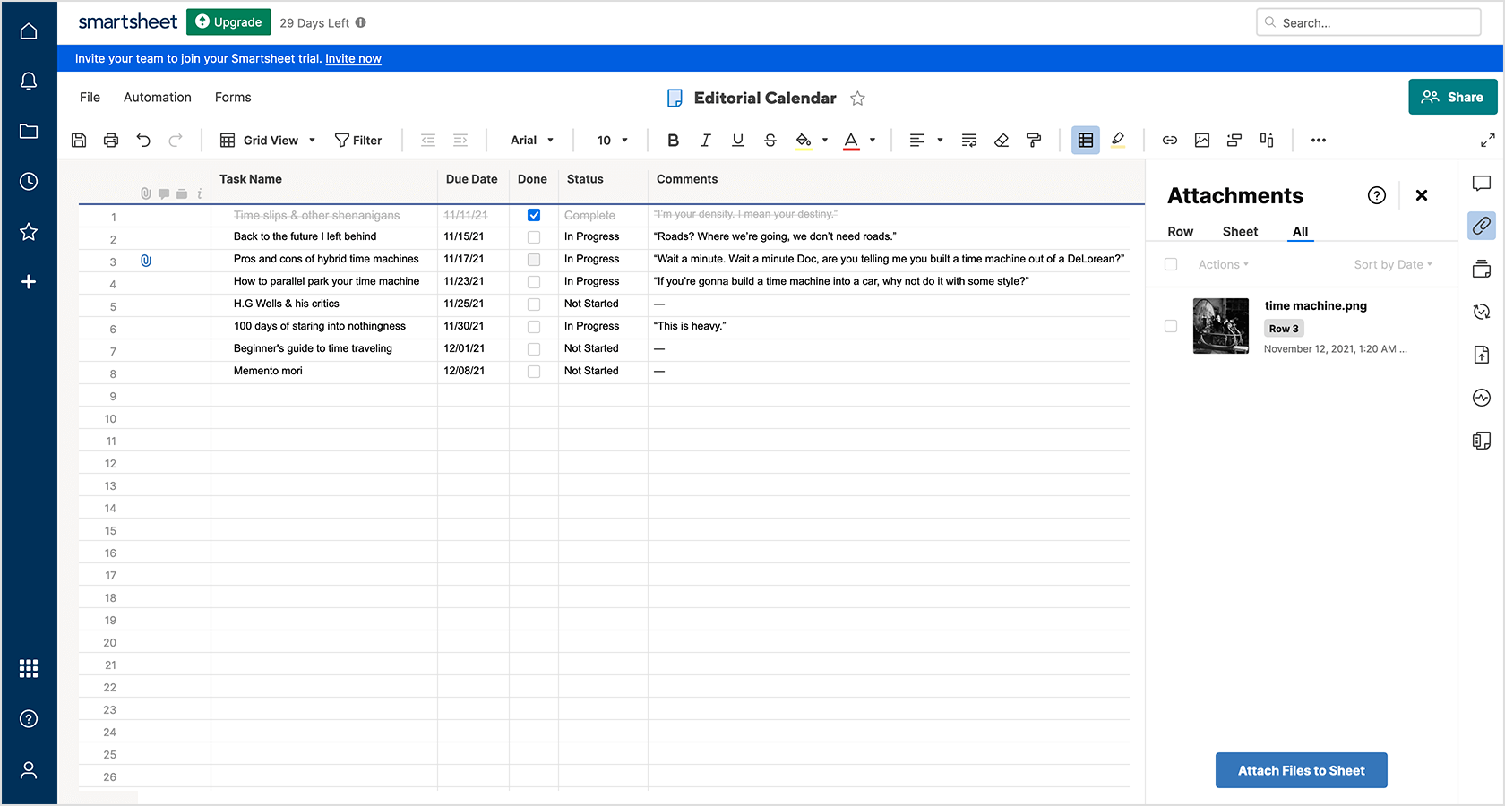The width and height of the screenshot is (1505, 806).
Task: Click the Save icon in the toolbar
Action: 79,141
